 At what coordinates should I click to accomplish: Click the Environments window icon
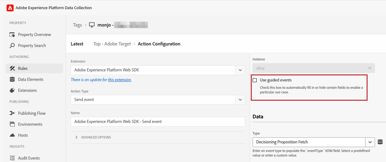pyautogui.click(x=12, y=124)
